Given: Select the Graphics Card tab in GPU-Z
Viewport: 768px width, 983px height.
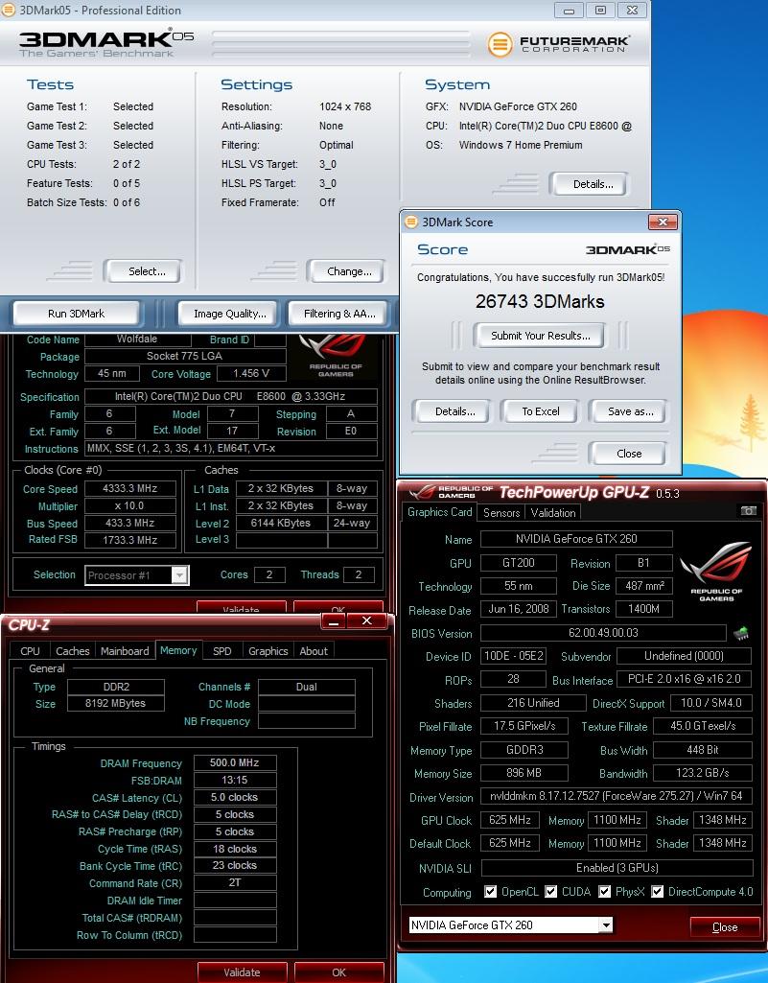Looking at the screenshot, I should (x=439, y=511).
